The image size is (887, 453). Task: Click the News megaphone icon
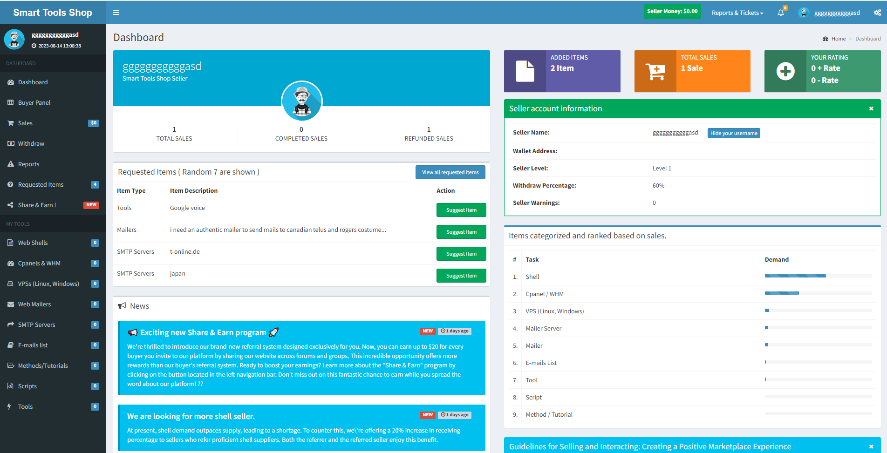click(x=122, y=306)
